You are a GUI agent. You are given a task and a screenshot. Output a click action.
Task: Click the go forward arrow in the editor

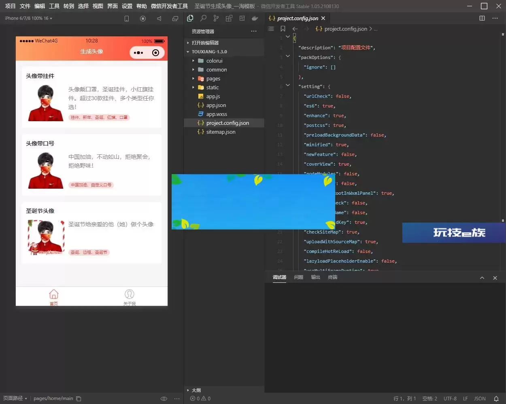coord(306,29)
